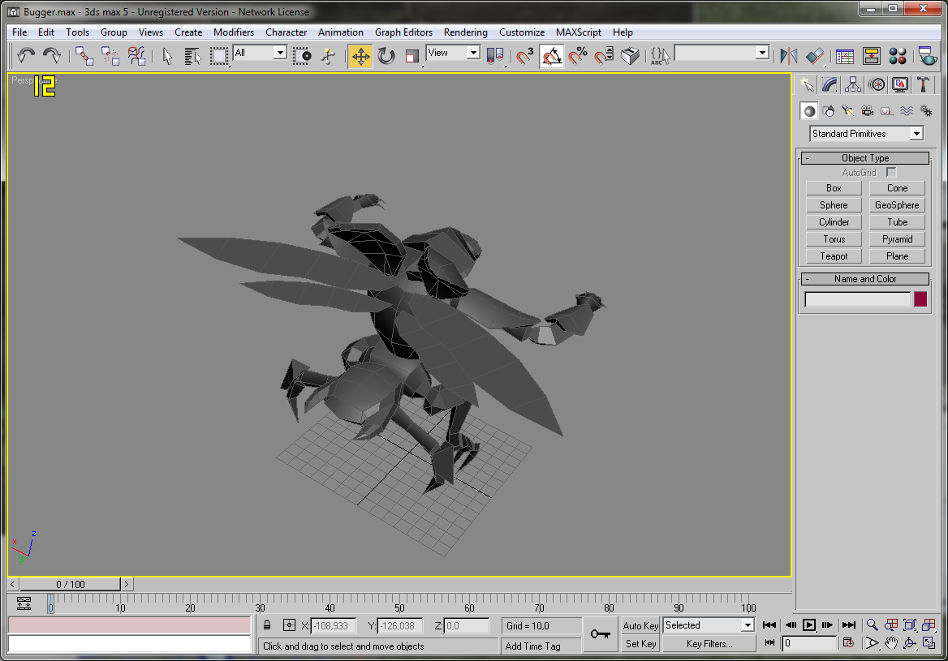Image resolution: width=948 pixels, height=661 pixels.
Task: Open the Graph Editors menu
Action: click(403, 32)
